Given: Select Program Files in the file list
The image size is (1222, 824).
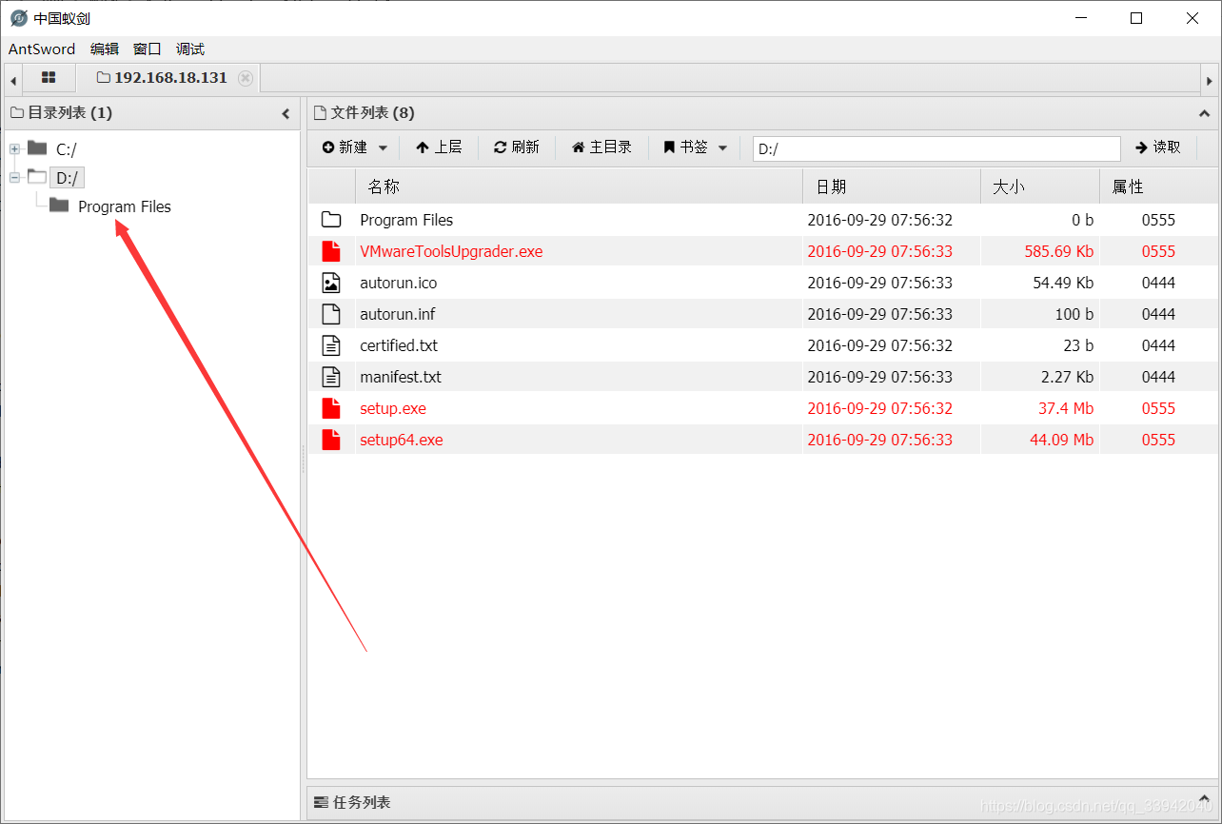Looking at the screenshot, I should [x=406, y=220].
